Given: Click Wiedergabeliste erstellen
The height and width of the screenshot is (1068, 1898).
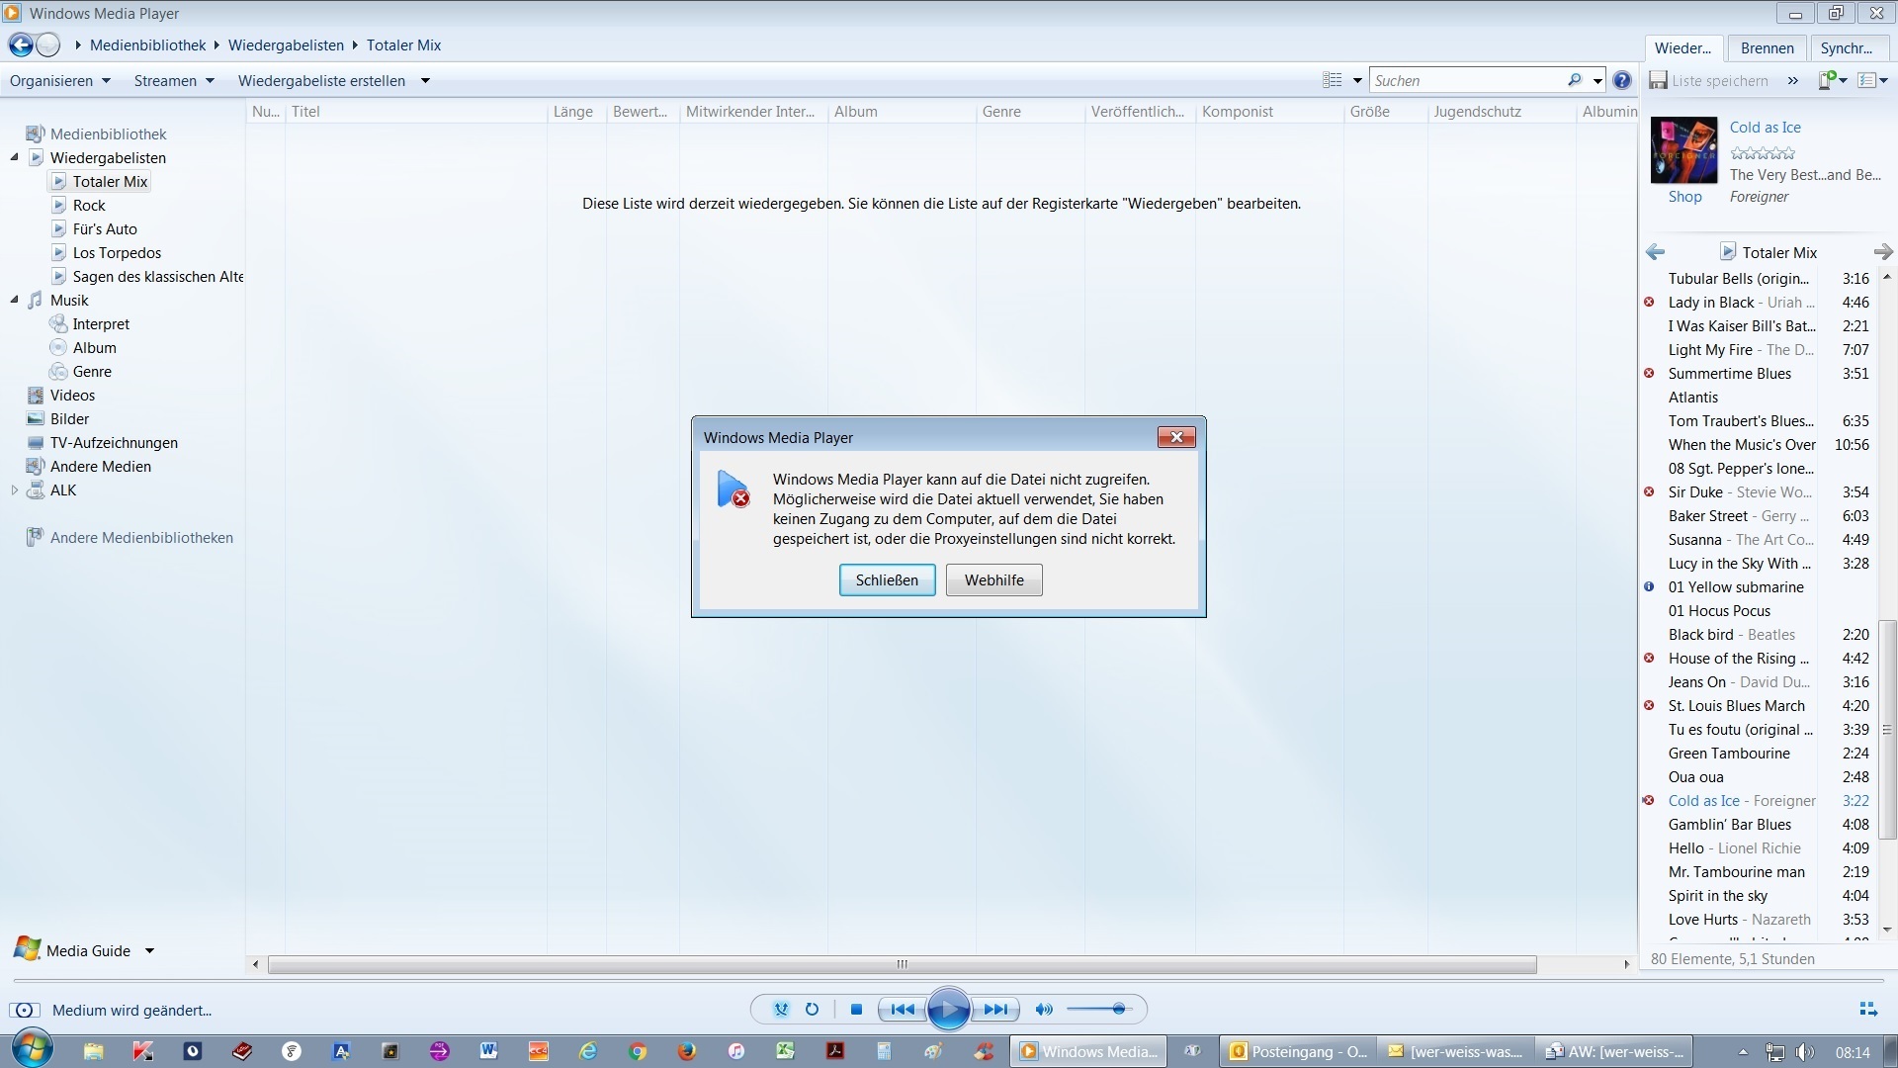Looking at the screenshot, I should pos(321,81).
